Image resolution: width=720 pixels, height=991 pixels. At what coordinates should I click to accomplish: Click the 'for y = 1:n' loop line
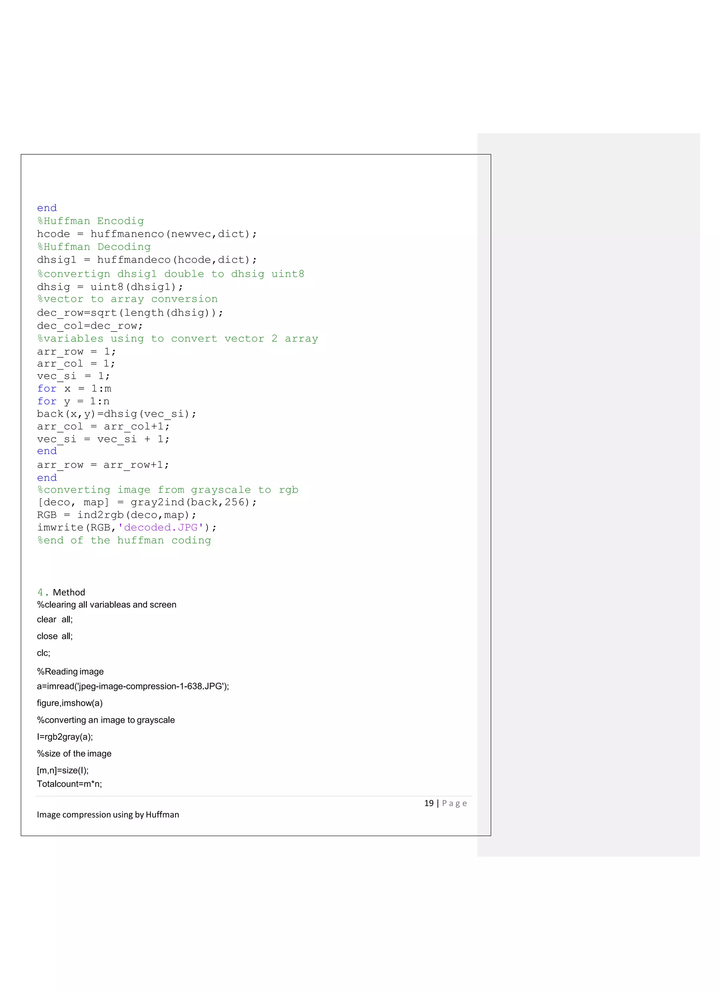(x=73, y=401)
